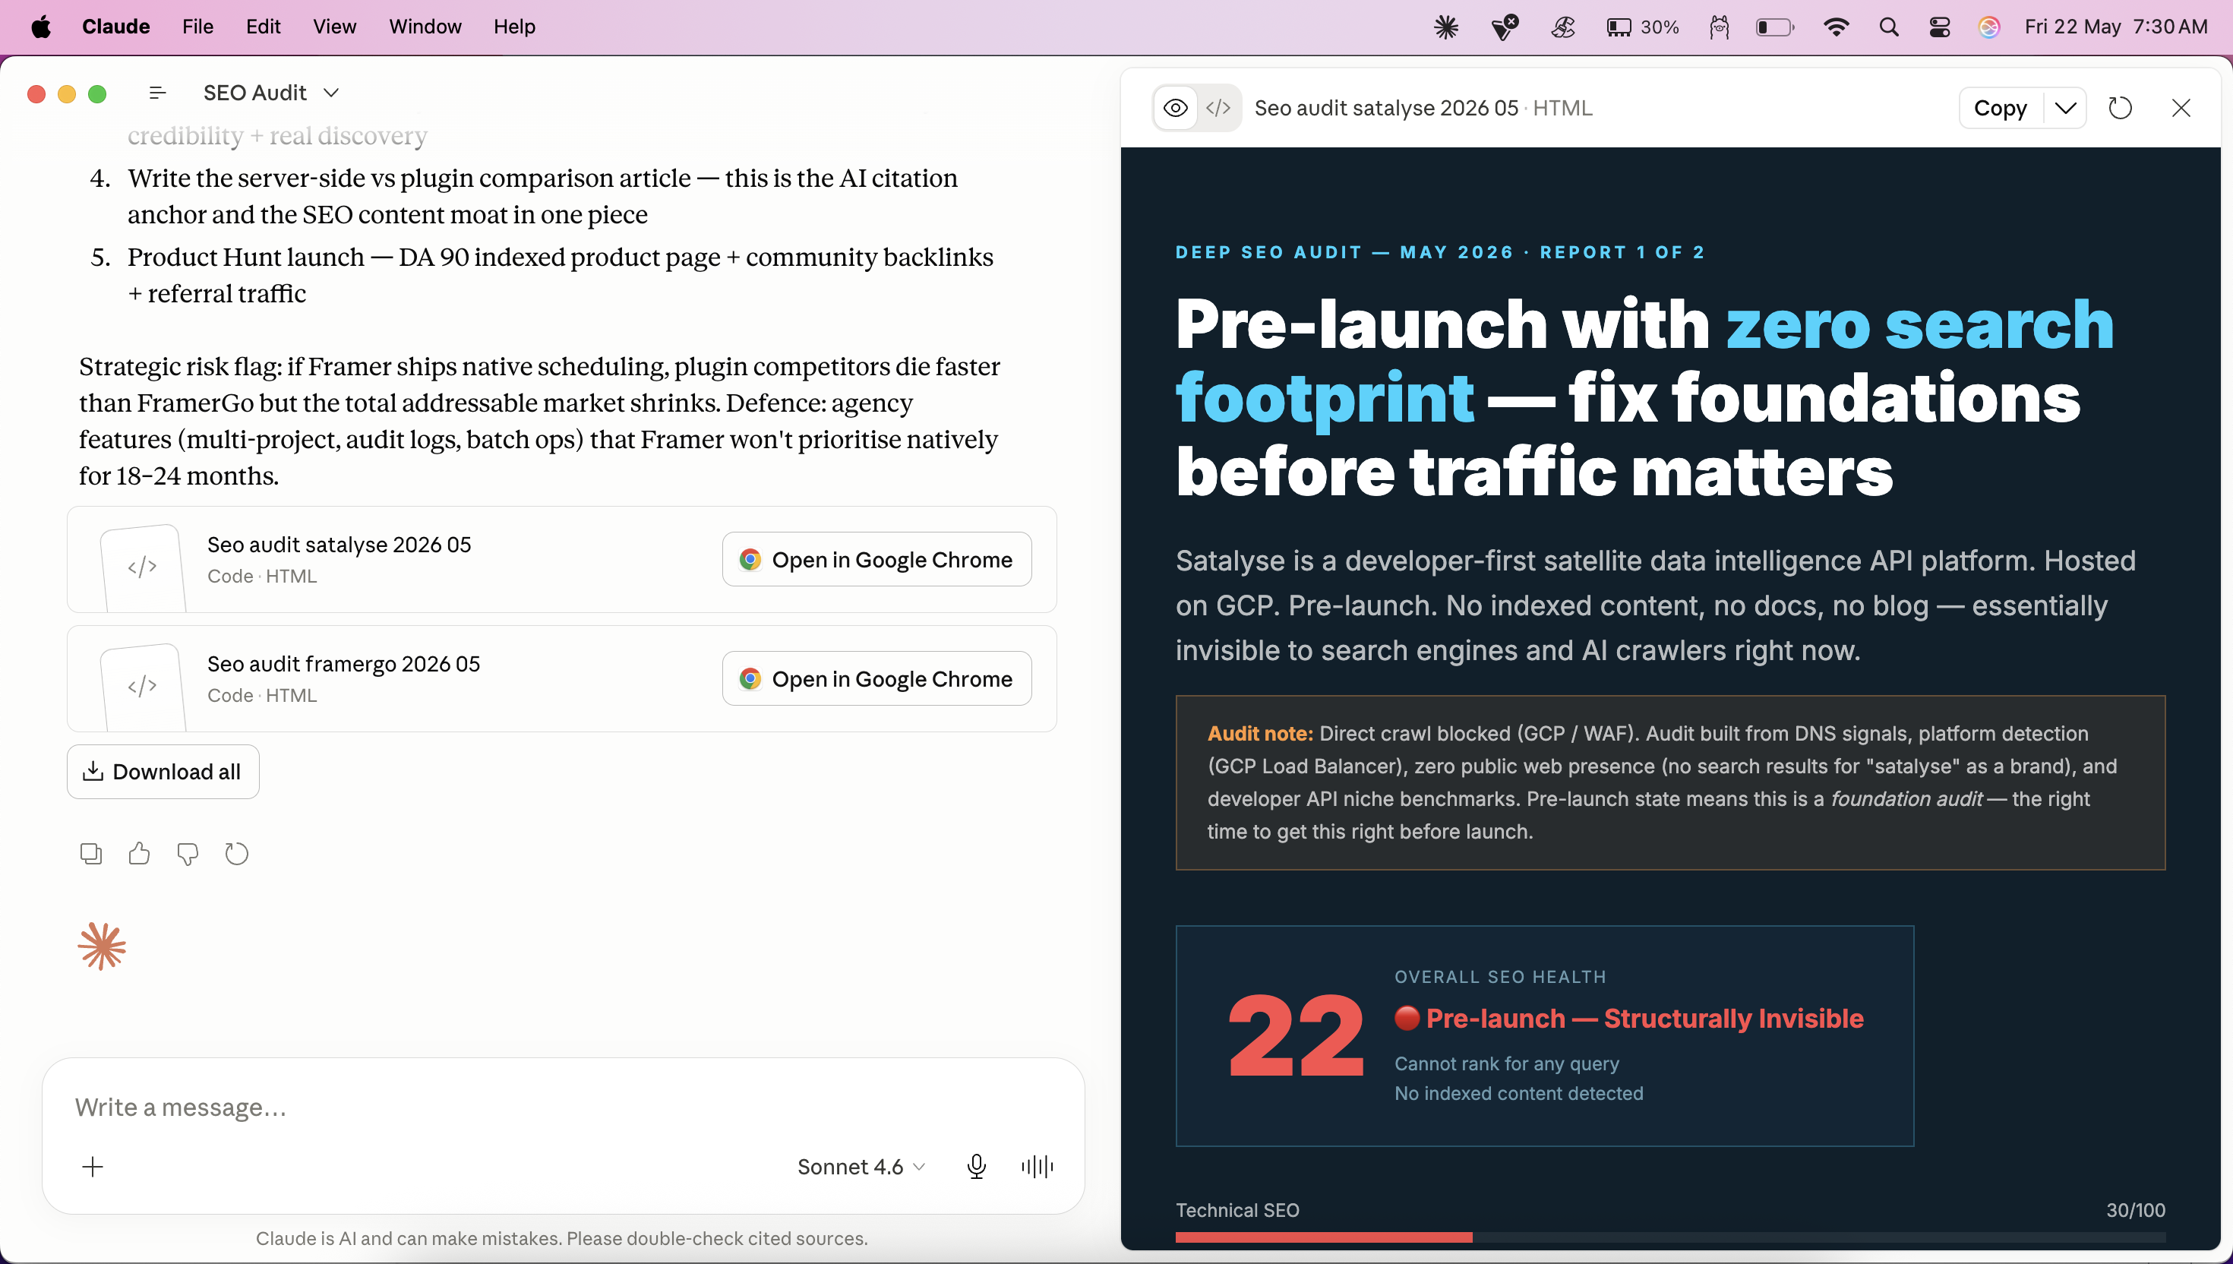Viewport: 2233px width, 1264px height.
Task: Click the message input field
Action: coord(562,1108)
